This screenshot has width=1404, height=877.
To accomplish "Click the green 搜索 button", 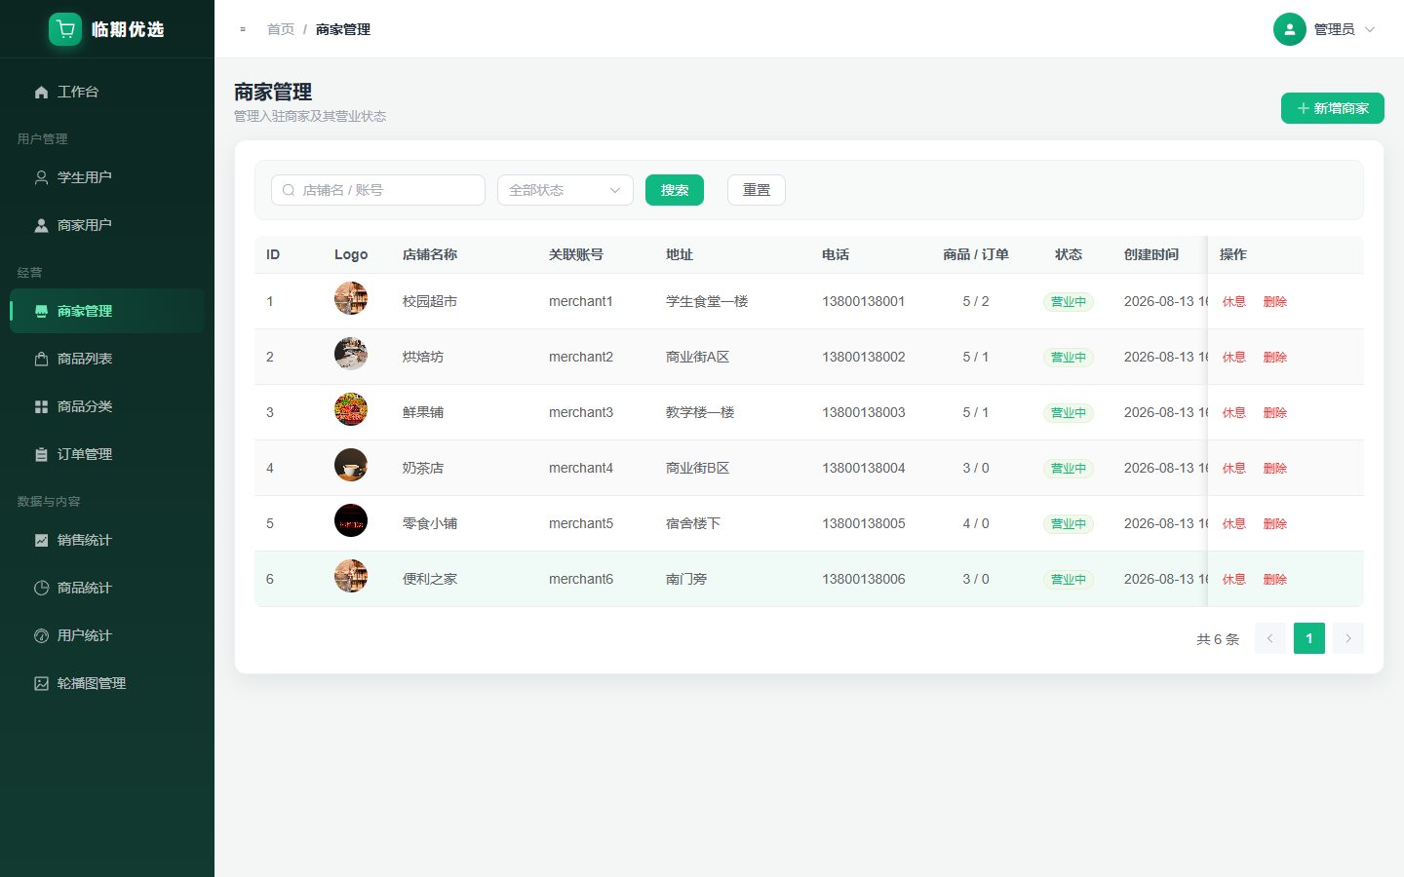I will [x=675, y=190].
